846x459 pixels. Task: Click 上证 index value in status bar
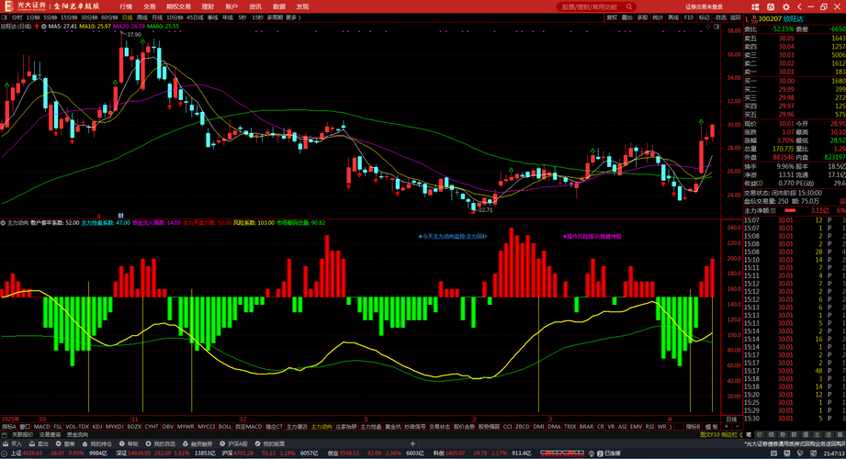33,453
